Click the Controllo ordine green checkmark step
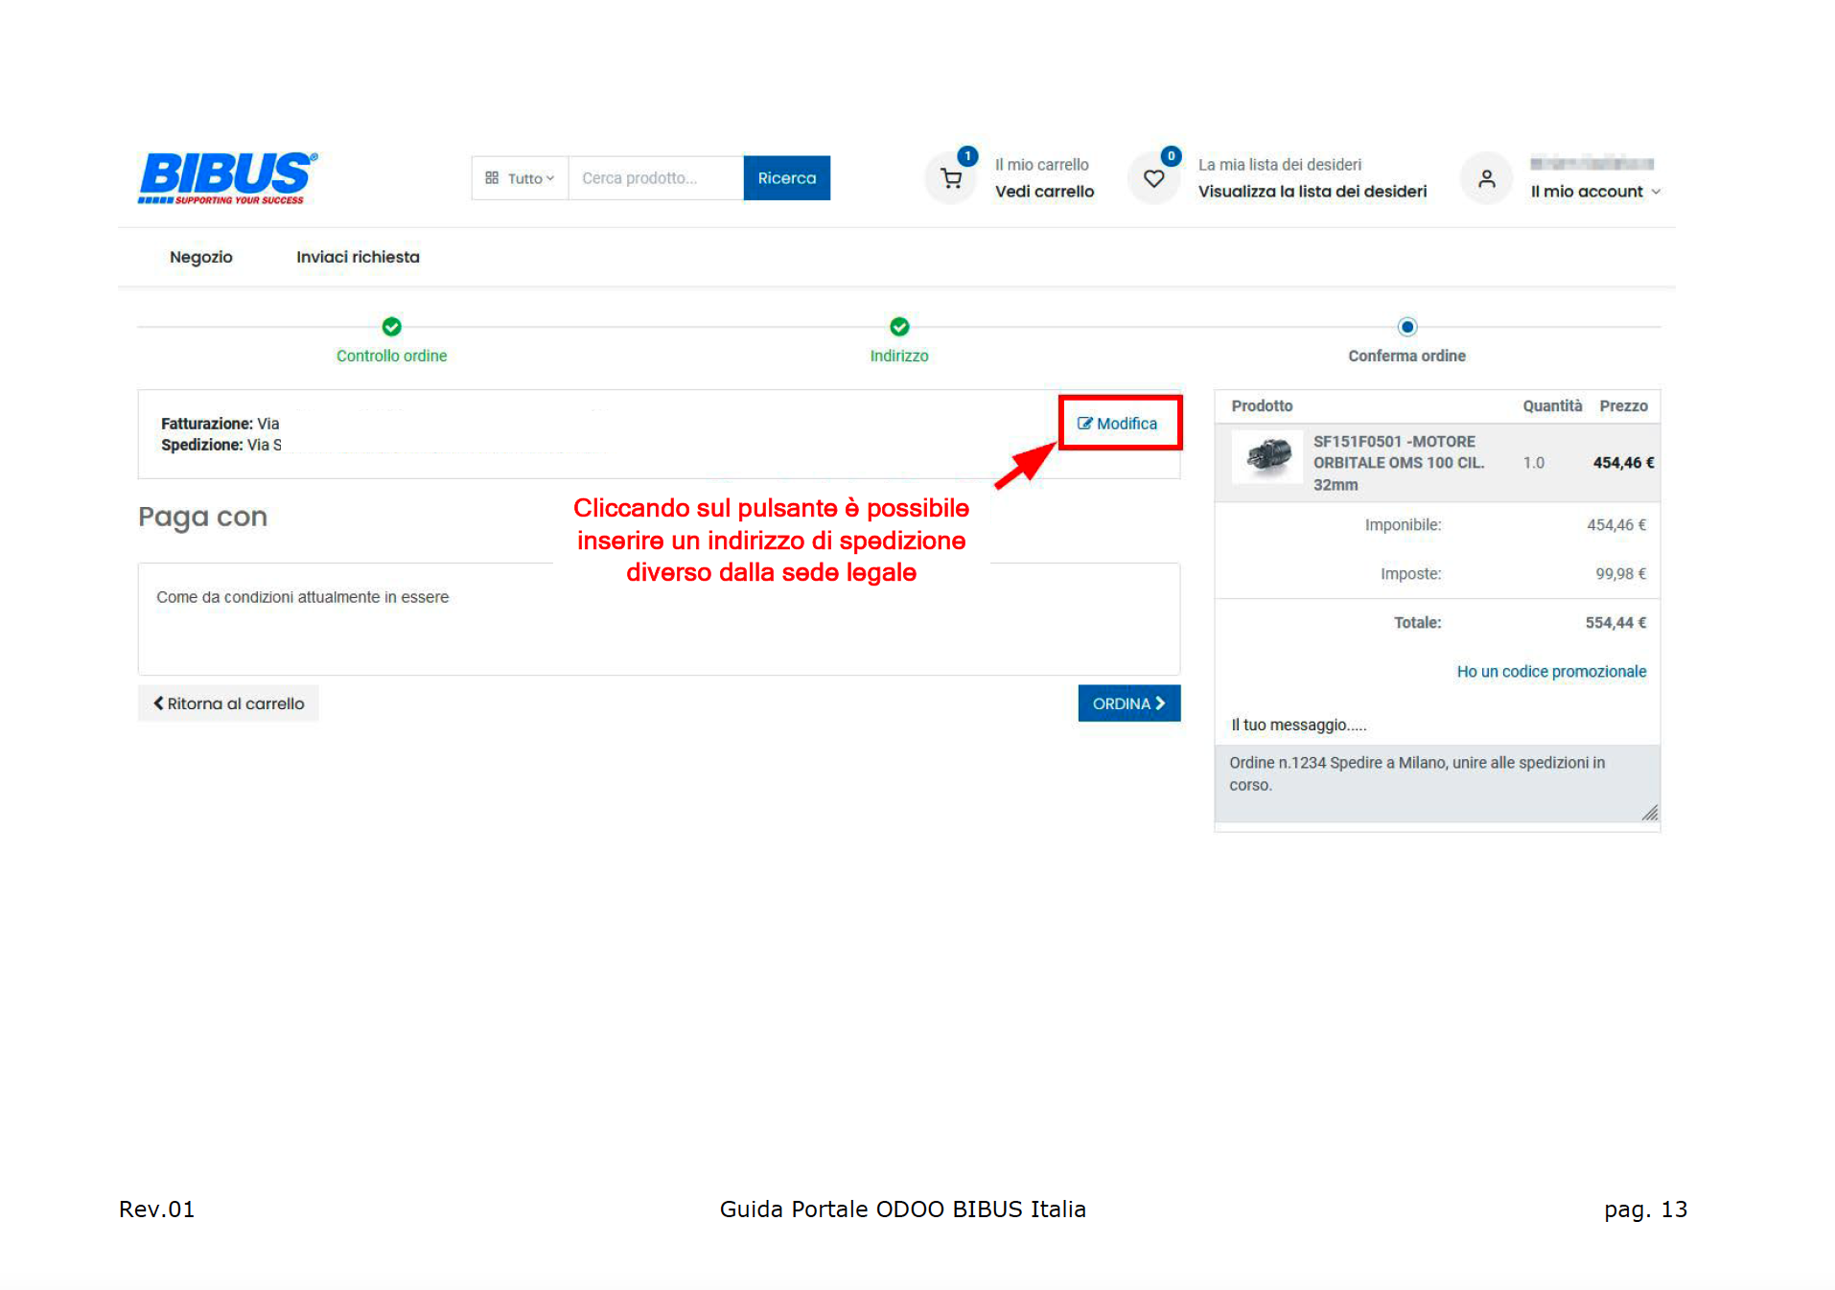Viewport: 1835px width, 1290px height. (x=391, y=327)
